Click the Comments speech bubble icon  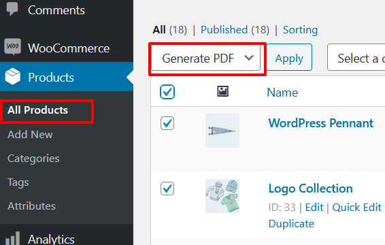(12, 8)
